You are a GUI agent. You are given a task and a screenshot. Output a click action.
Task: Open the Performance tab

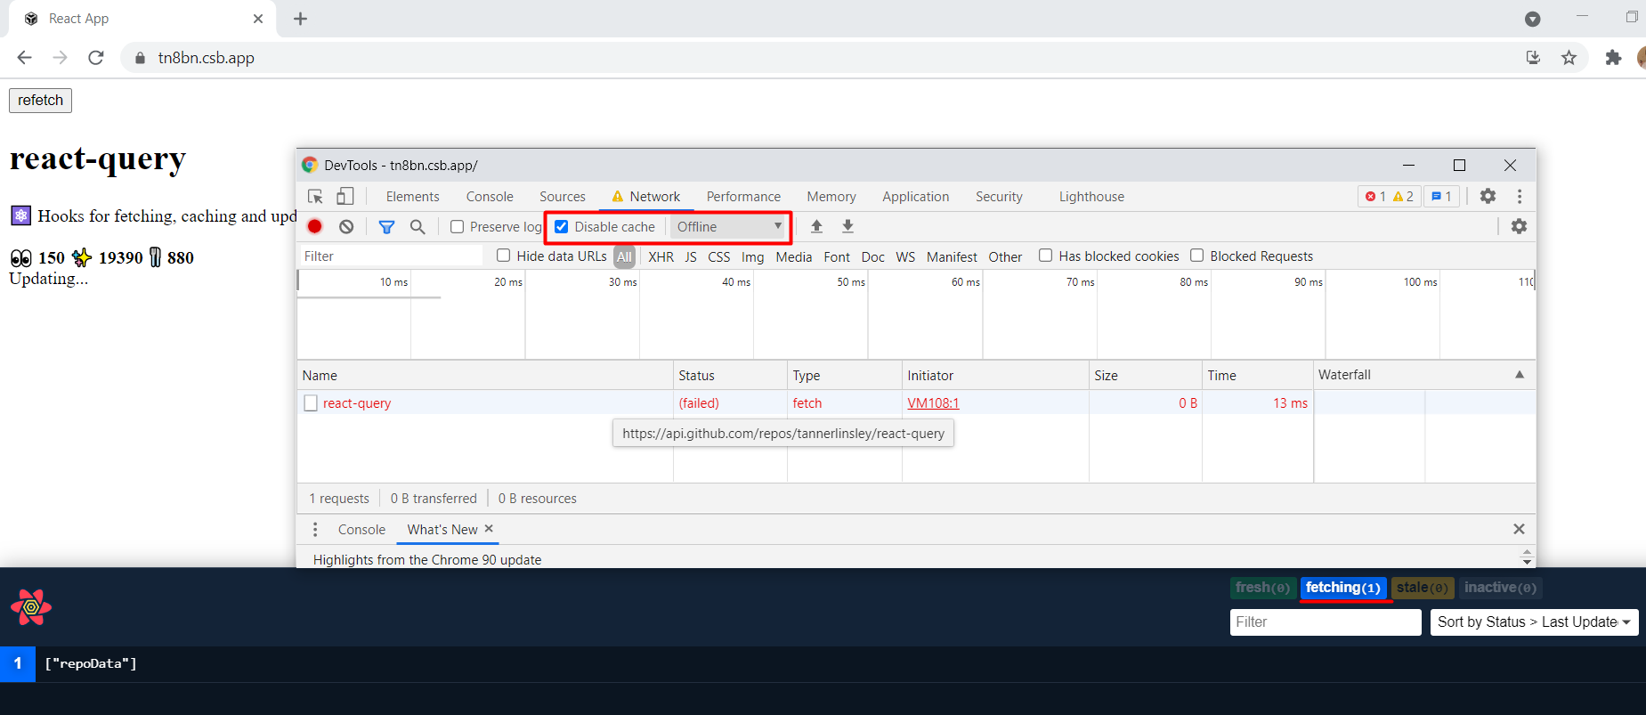(743, 197)
